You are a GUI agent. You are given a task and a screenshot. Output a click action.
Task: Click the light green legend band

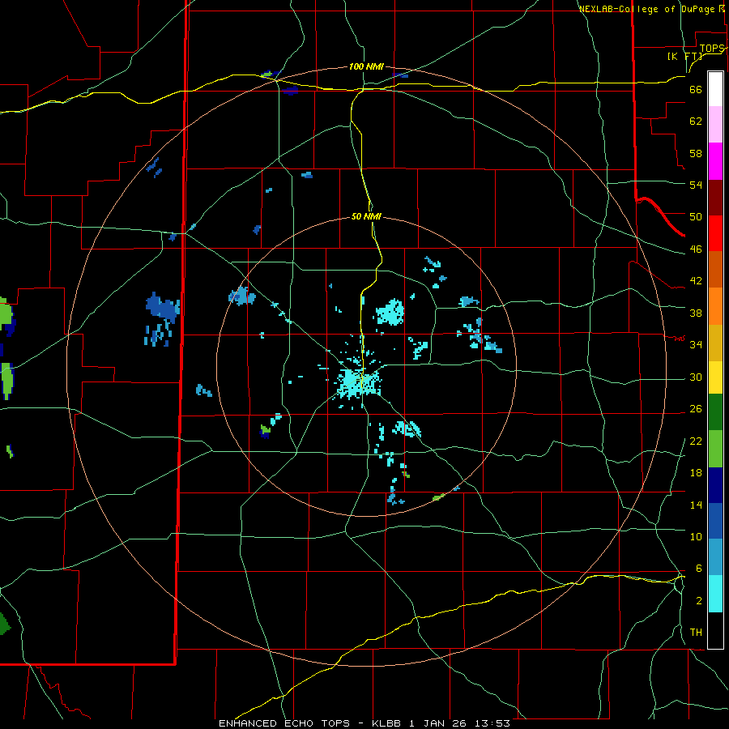(x=715, y=449)
